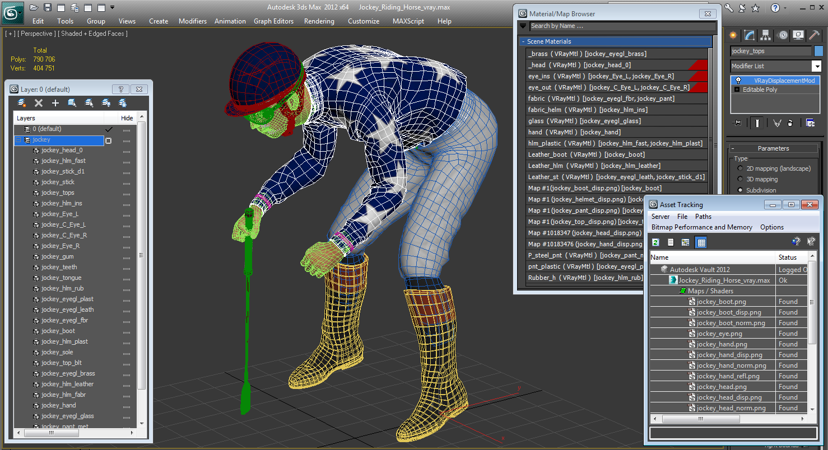Open the Create command panel tab
The height and width of the screenshot is (450, 828).
(733, 35)
